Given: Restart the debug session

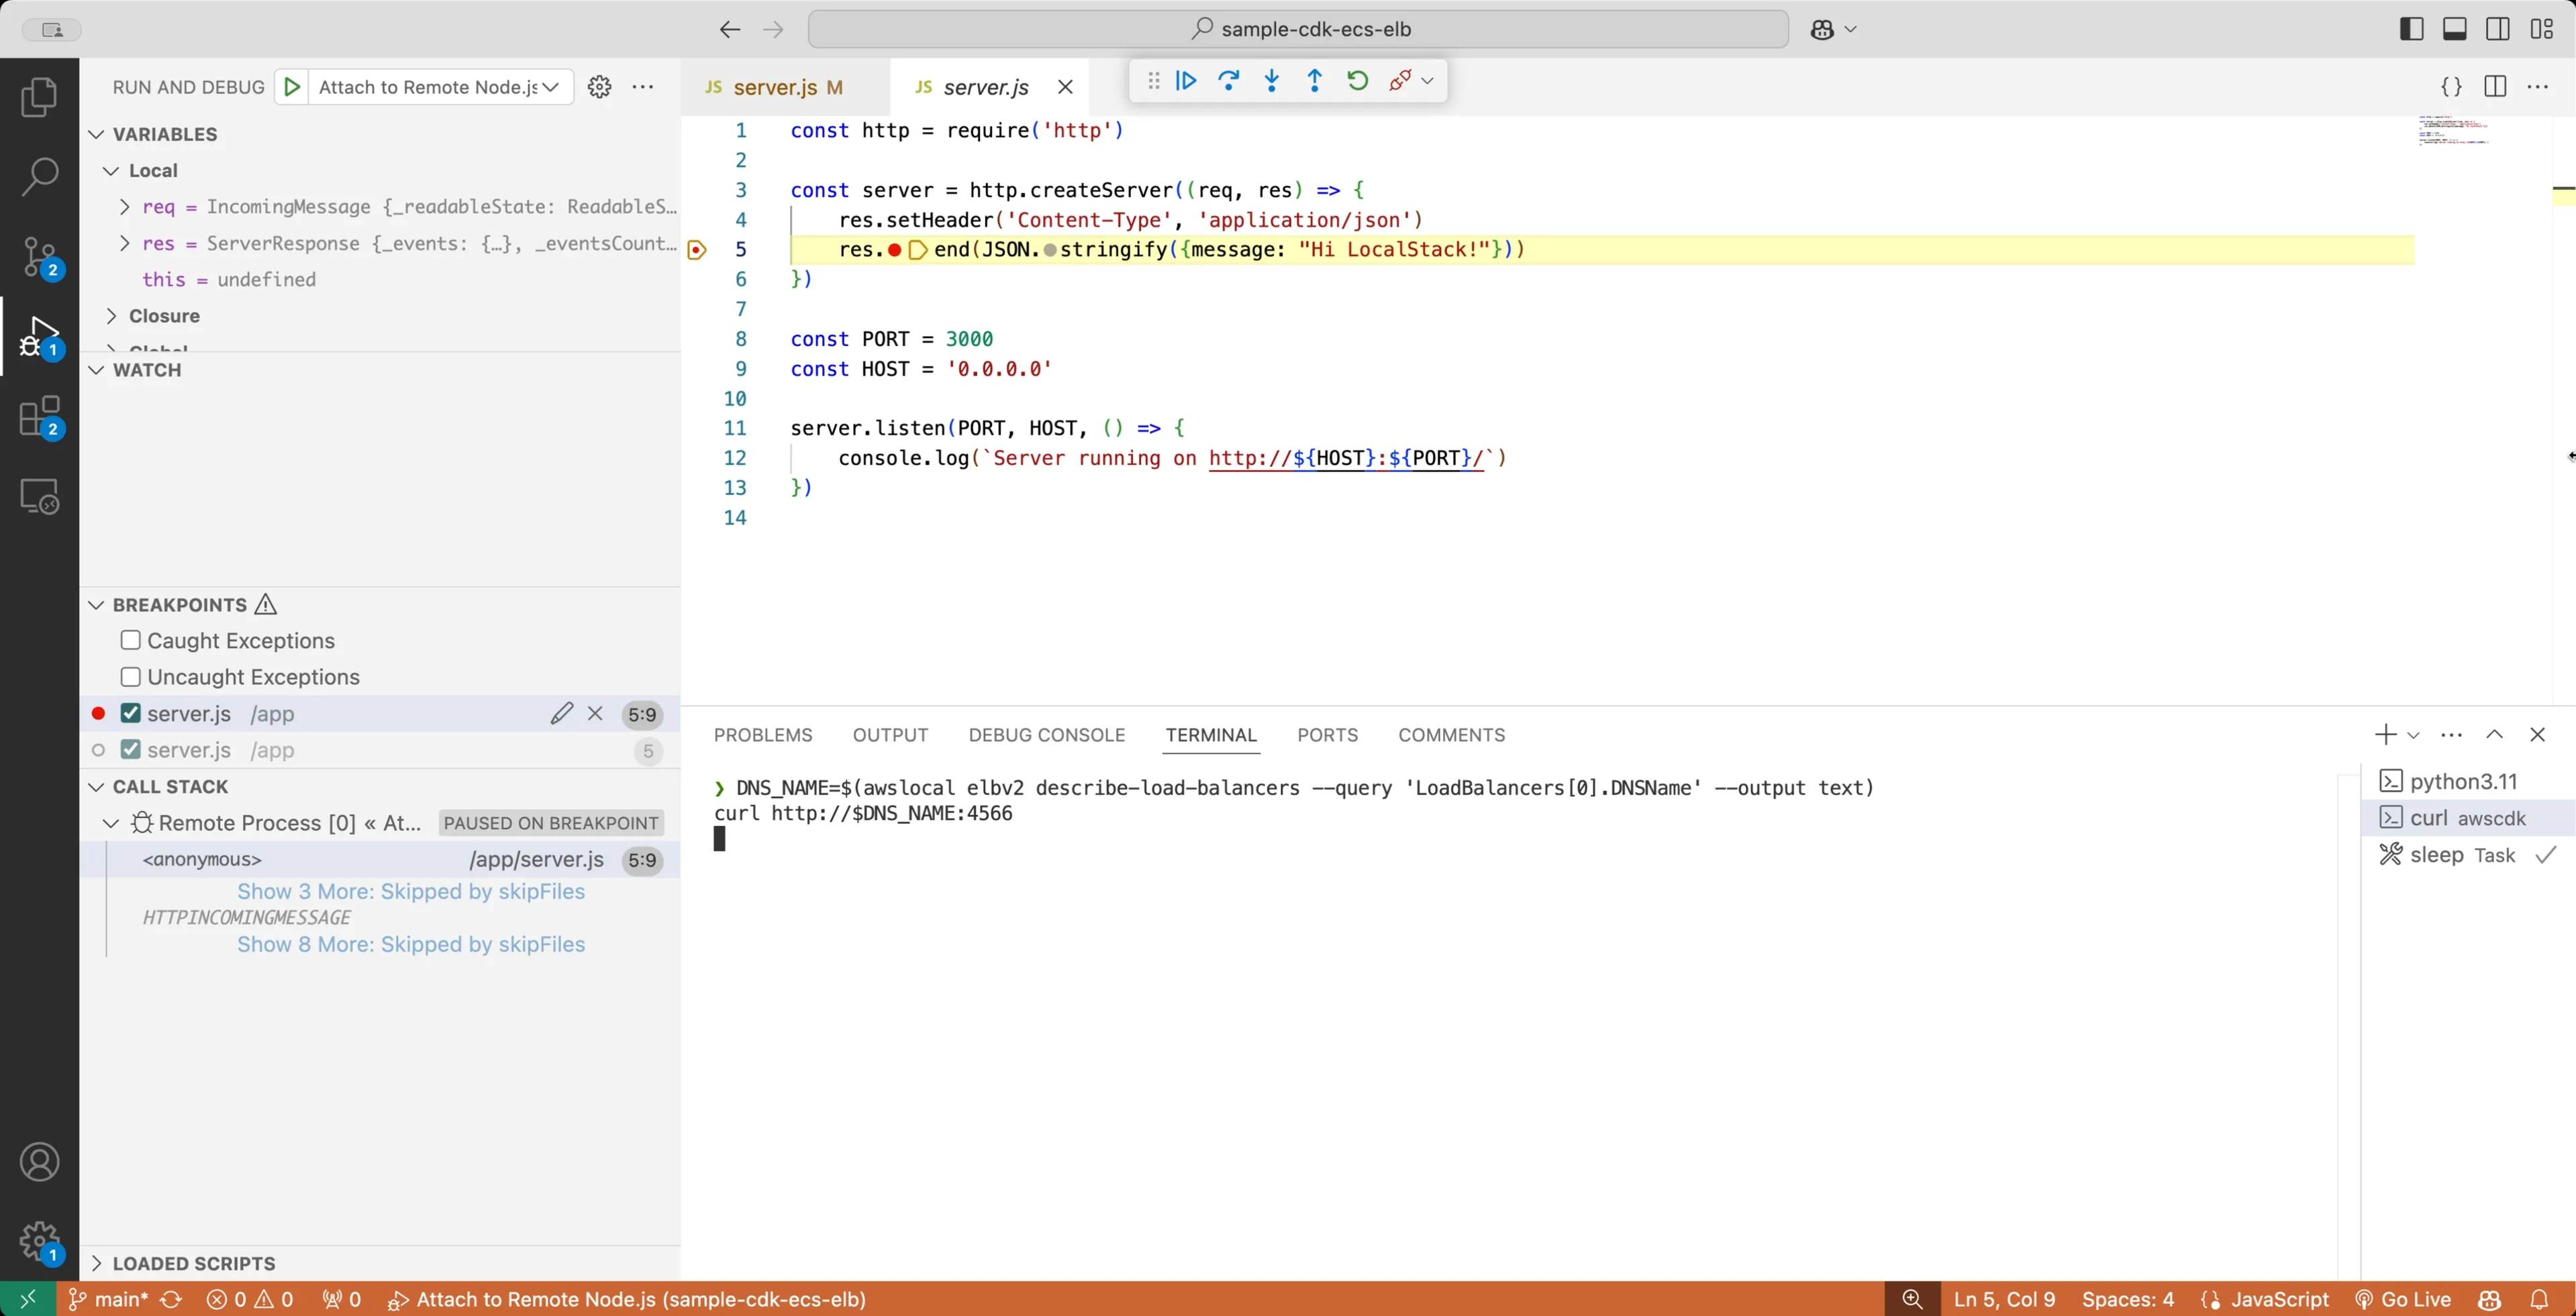Looking at the screenshot, I should (x=1357, y=81).
